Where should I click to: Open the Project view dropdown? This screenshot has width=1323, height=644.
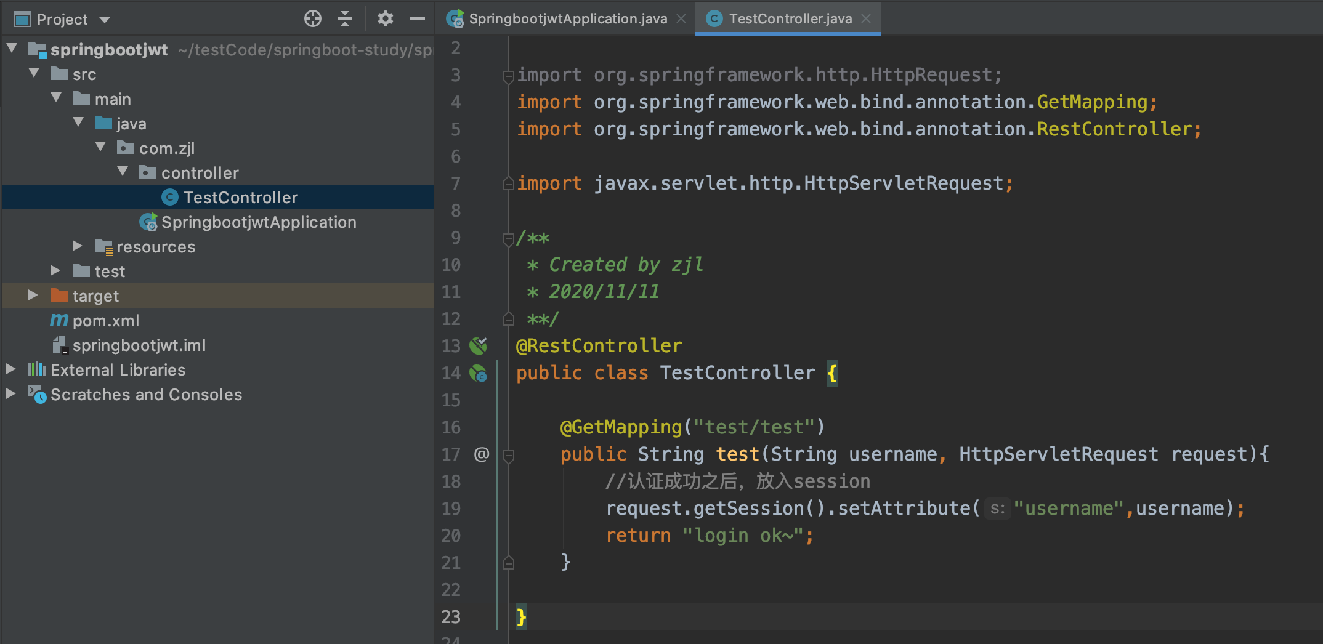pyautogui.click(x=105, y=20)
